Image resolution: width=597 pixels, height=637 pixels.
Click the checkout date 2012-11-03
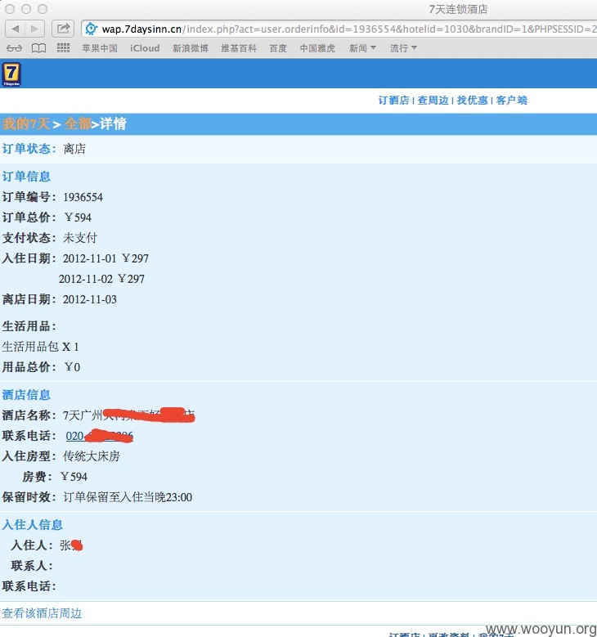tap(89, 299)
